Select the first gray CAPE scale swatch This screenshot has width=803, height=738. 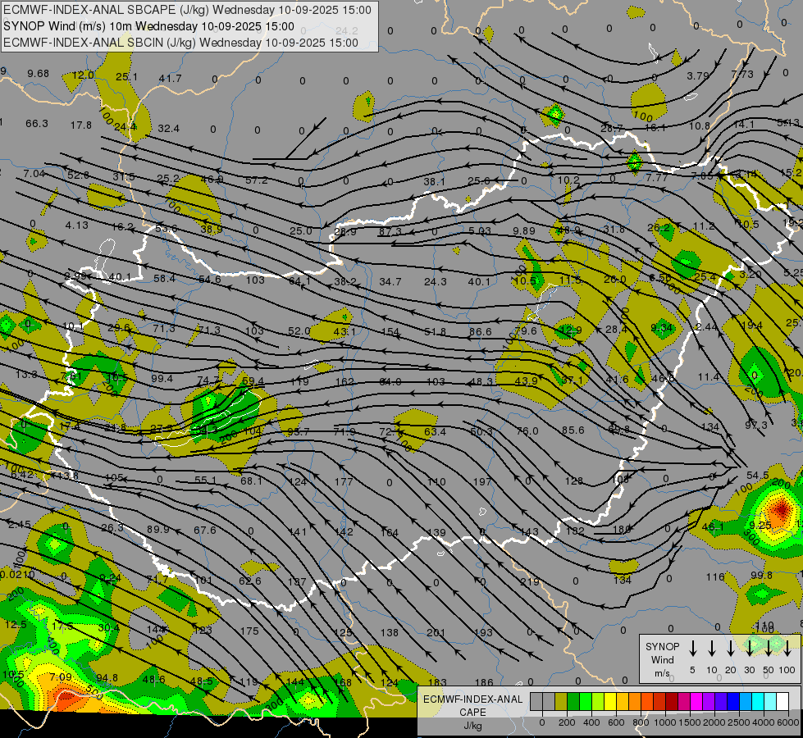coord(536,702)
